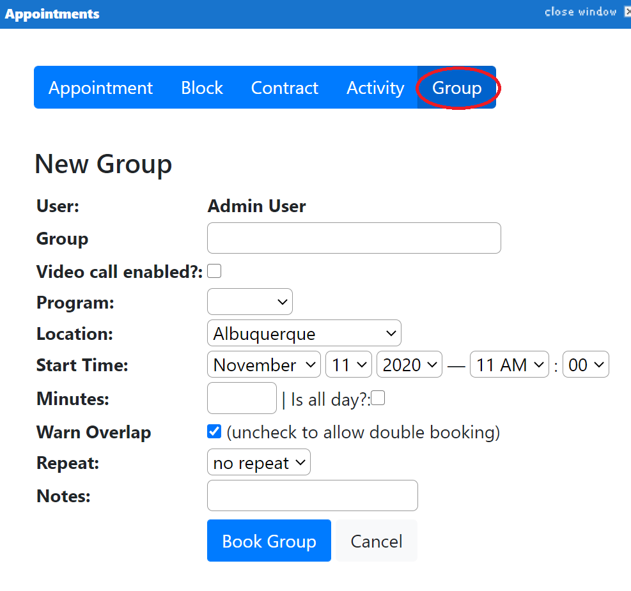
Task: Go to the Activity tab
Action: coord(375,88)
